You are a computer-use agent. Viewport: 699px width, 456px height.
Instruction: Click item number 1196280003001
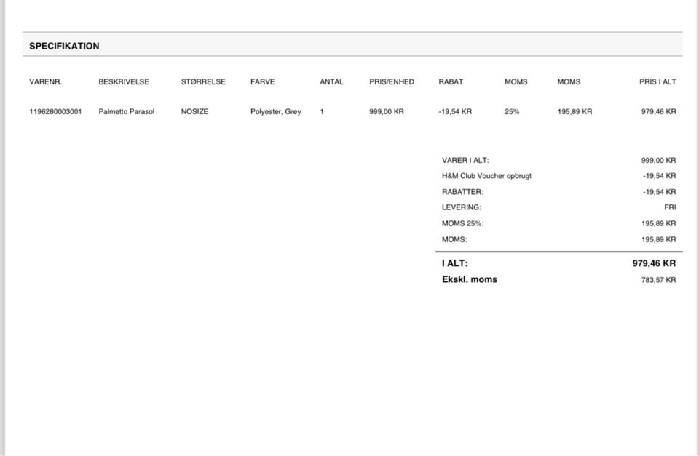56,112
